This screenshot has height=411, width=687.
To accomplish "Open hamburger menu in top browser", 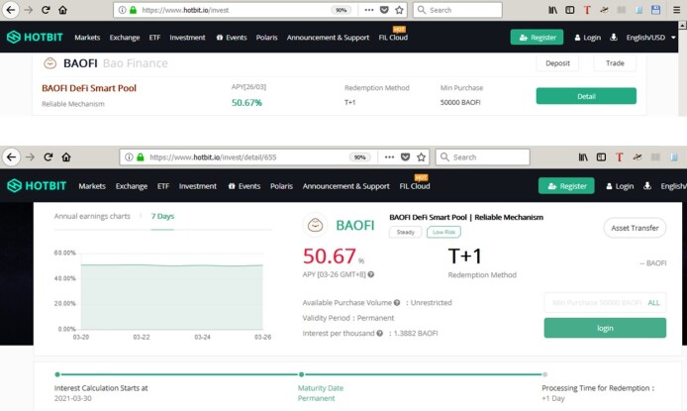I will coord(676,10).
